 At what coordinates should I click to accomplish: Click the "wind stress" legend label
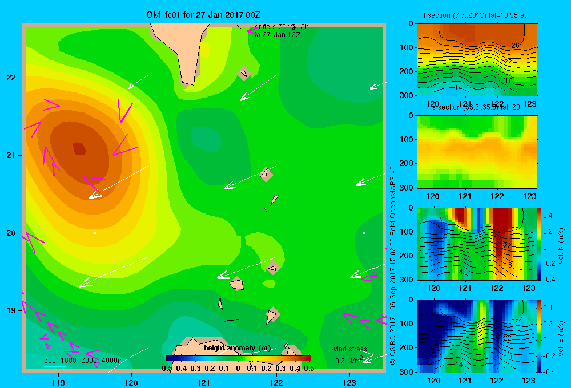tap(349, 349)
